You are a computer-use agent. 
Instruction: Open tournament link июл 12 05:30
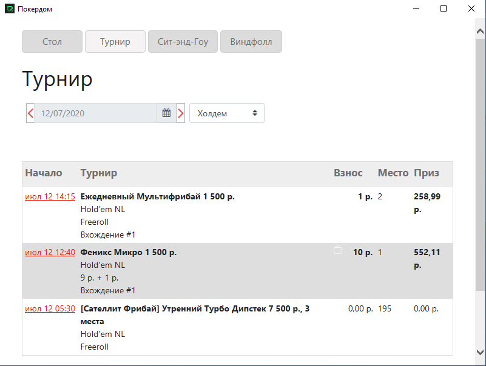pos(50,308)
